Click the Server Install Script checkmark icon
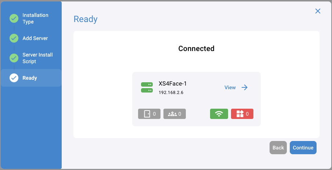Screen dimensions: 332x170 pyautogui.click(x=14, y=58)
